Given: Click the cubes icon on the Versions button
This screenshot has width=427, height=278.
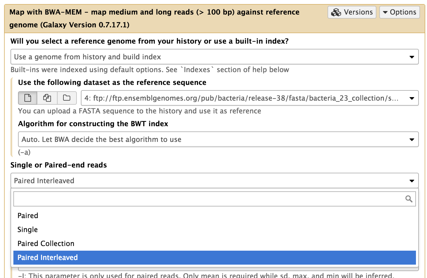Looking at the screenshot, I should coord(336,12).
